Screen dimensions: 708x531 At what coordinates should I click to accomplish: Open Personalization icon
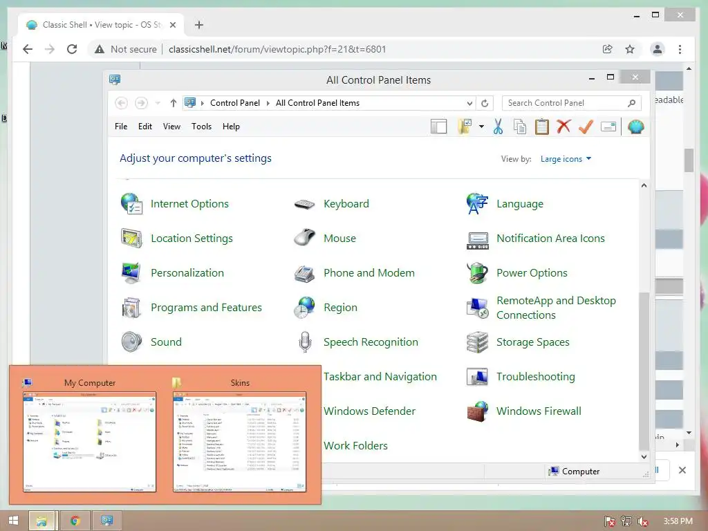[131, 272]
